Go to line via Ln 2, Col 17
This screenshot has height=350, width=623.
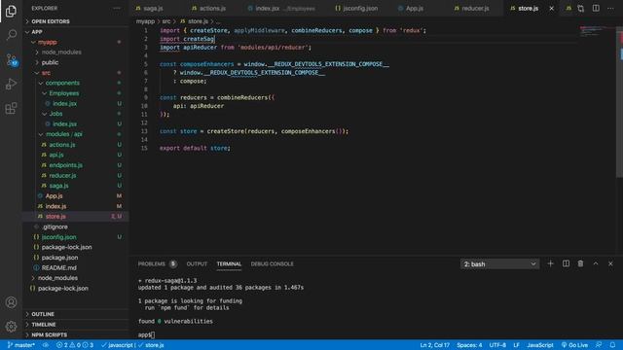[435, 345]
